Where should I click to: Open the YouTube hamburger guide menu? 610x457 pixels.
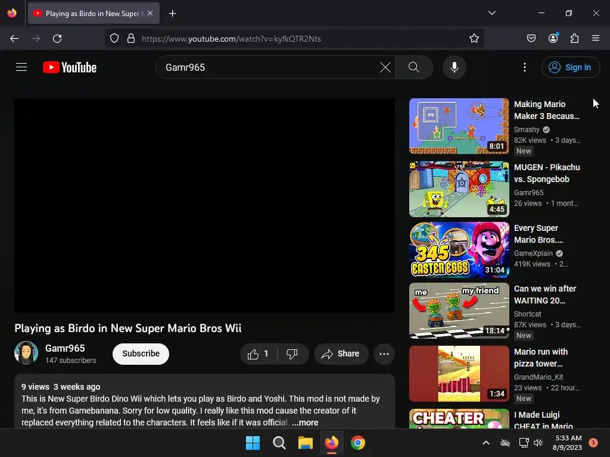(x=21, y=67)
